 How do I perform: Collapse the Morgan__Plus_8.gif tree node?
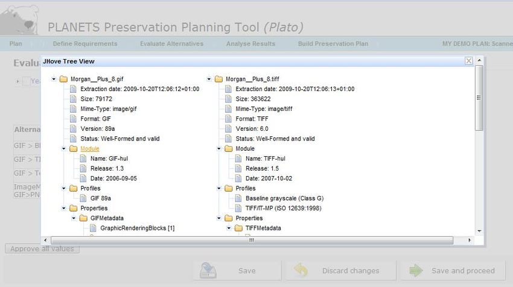click(54, 79)
